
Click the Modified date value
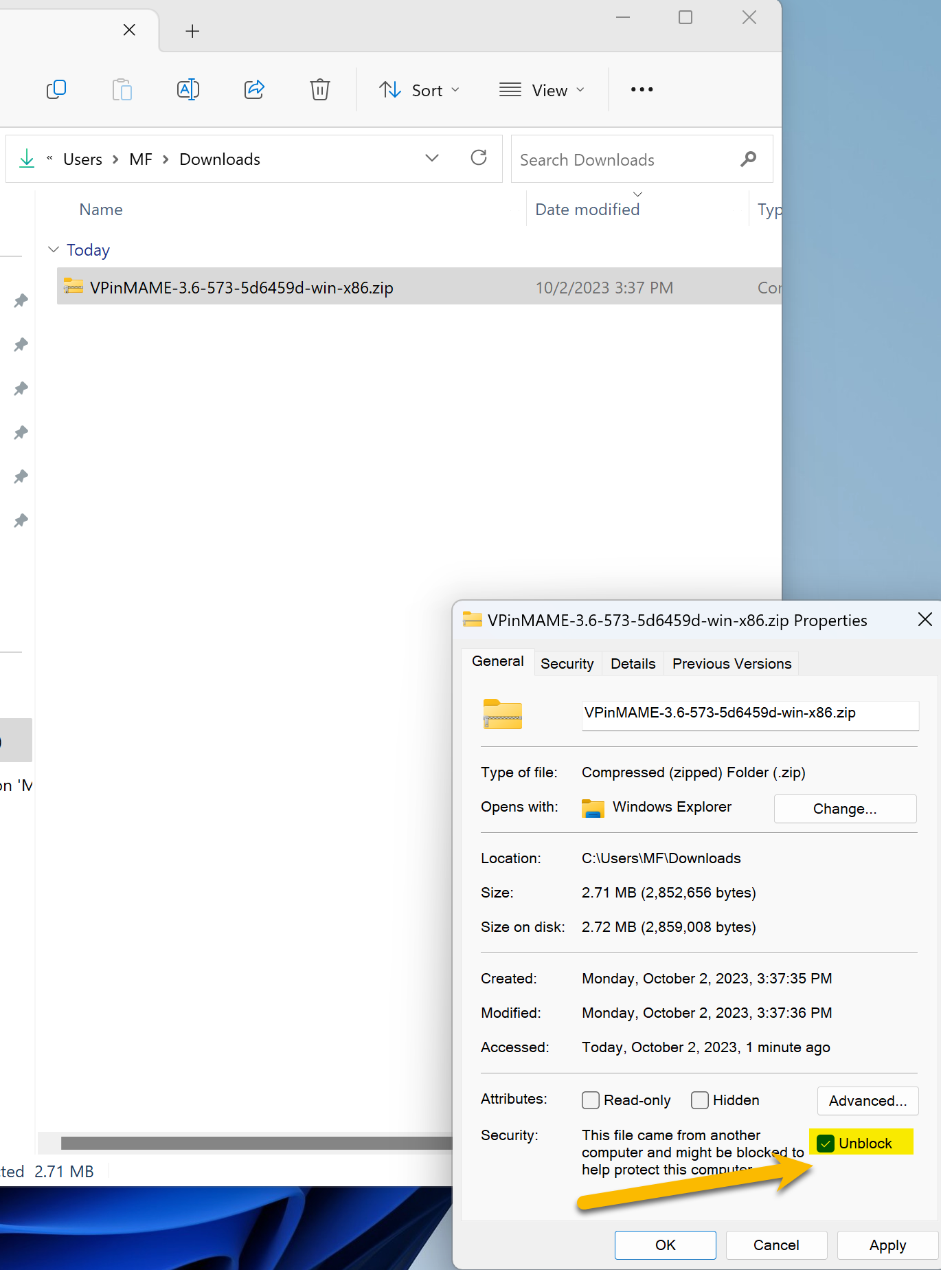(x=707, y=1013)
